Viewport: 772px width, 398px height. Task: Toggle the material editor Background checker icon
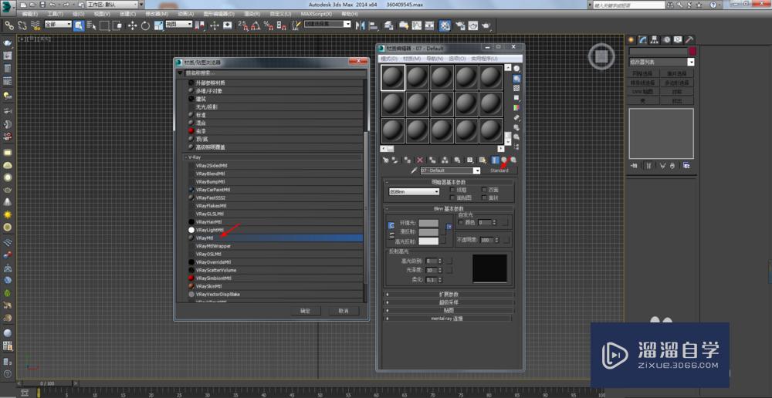(x=516, y=88)
